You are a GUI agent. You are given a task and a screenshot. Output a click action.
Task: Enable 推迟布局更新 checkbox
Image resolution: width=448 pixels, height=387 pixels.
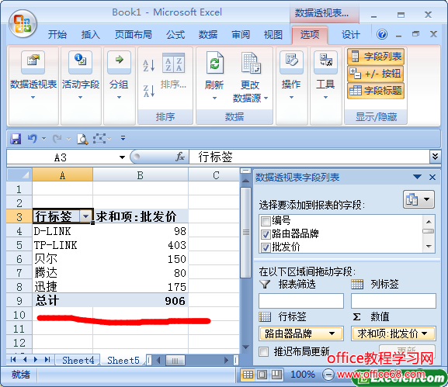click(x=263, y=351)
